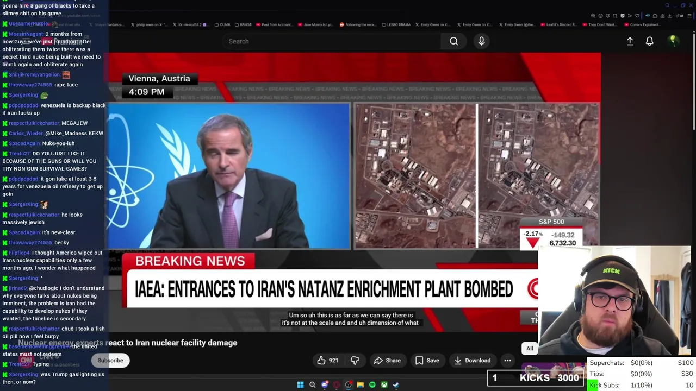Click the pin icon in browser toolbar
The image size is (696, 391).
coord(608,16)
